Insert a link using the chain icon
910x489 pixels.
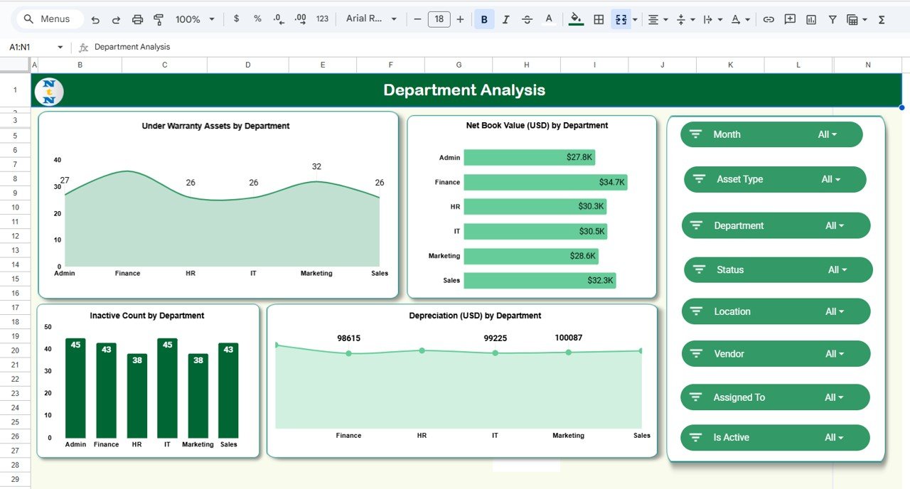pyautogui.click(x=769, y=19)
